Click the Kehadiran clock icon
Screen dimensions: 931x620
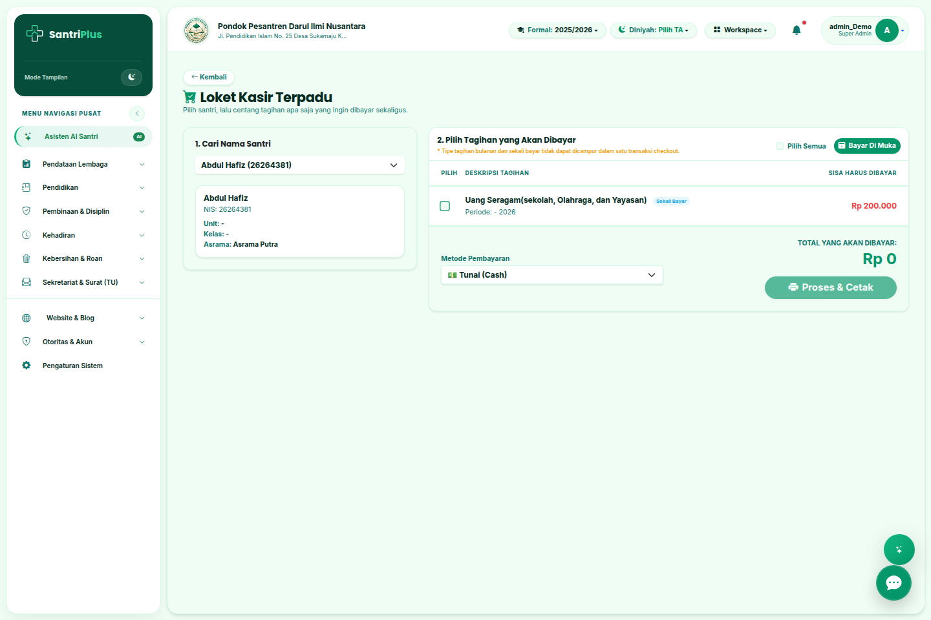tap(27, 235)
